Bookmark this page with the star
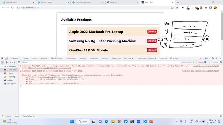This screenshot has width=223, height=125. 177,8
